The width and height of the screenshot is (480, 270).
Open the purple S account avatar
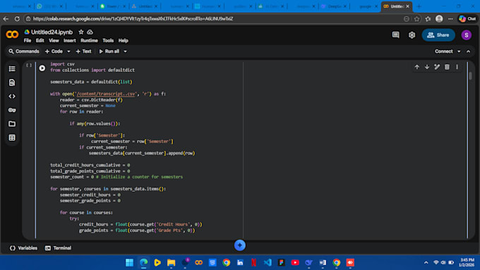466,35
